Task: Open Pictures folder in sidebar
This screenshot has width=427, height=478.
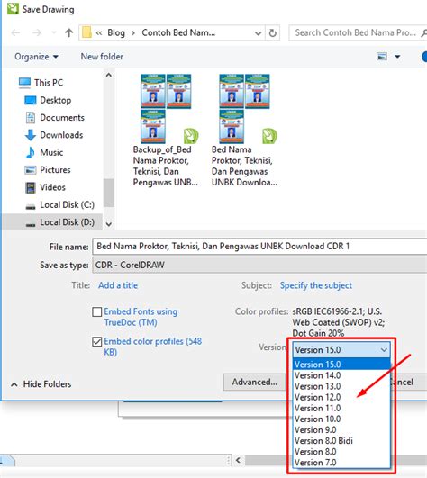Action: point(55,170)
